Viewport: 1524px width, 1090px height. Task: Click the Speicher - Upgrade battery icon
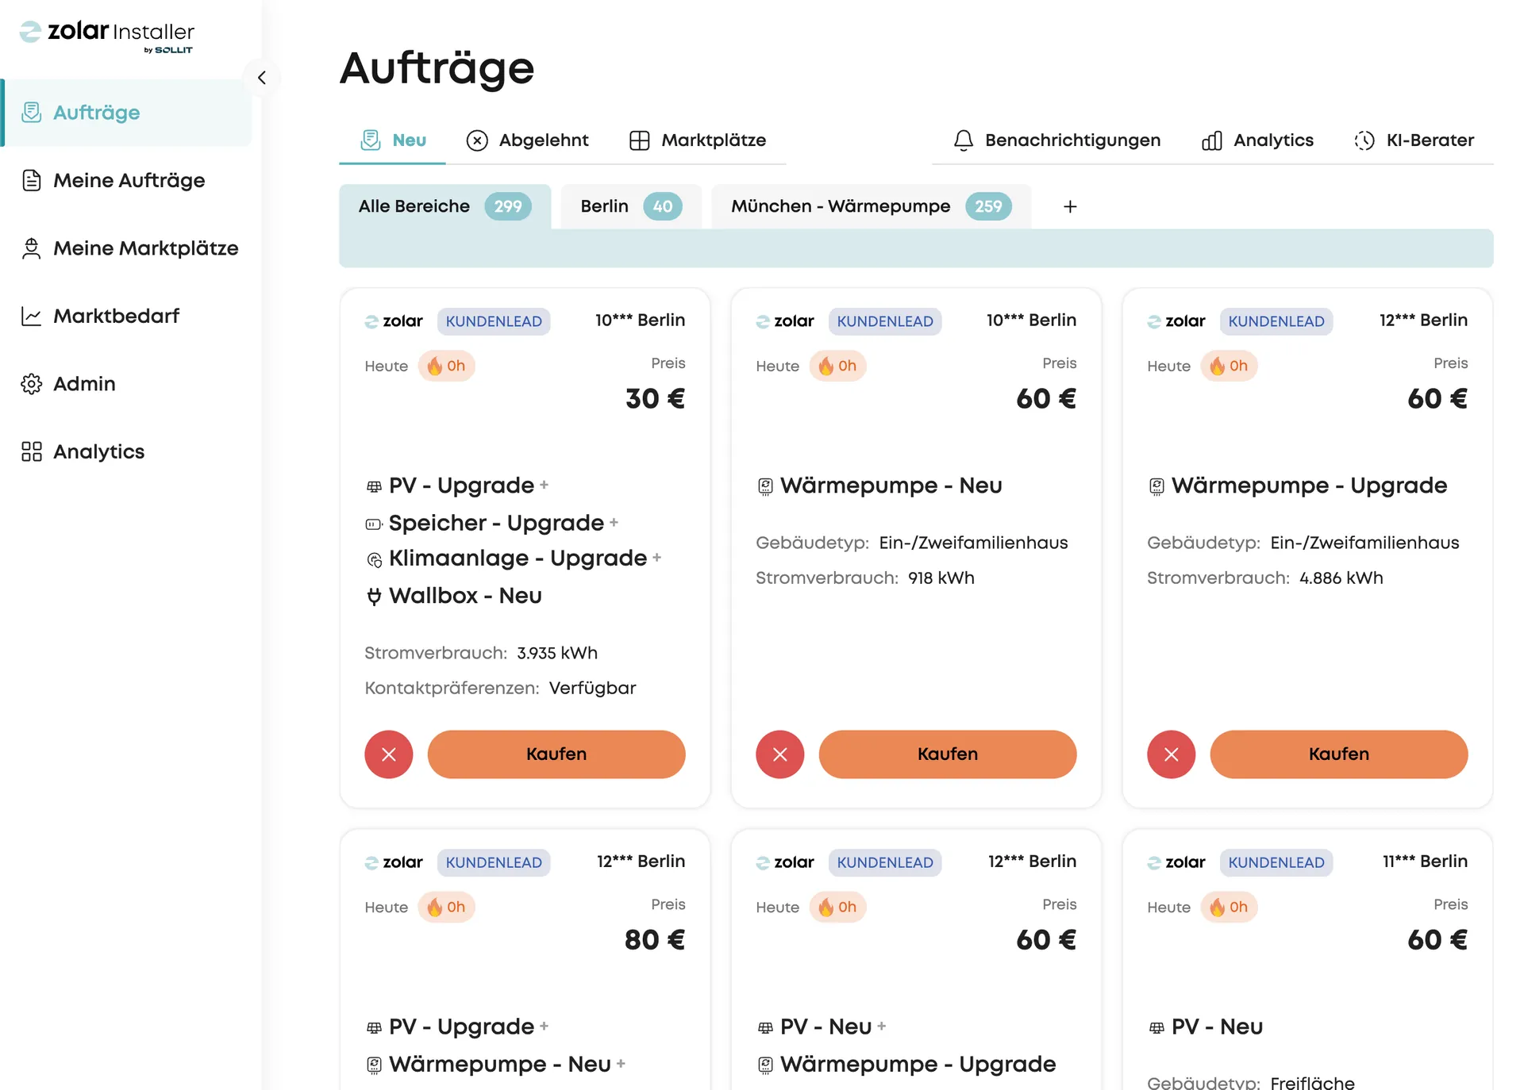[x=374, y=524]
